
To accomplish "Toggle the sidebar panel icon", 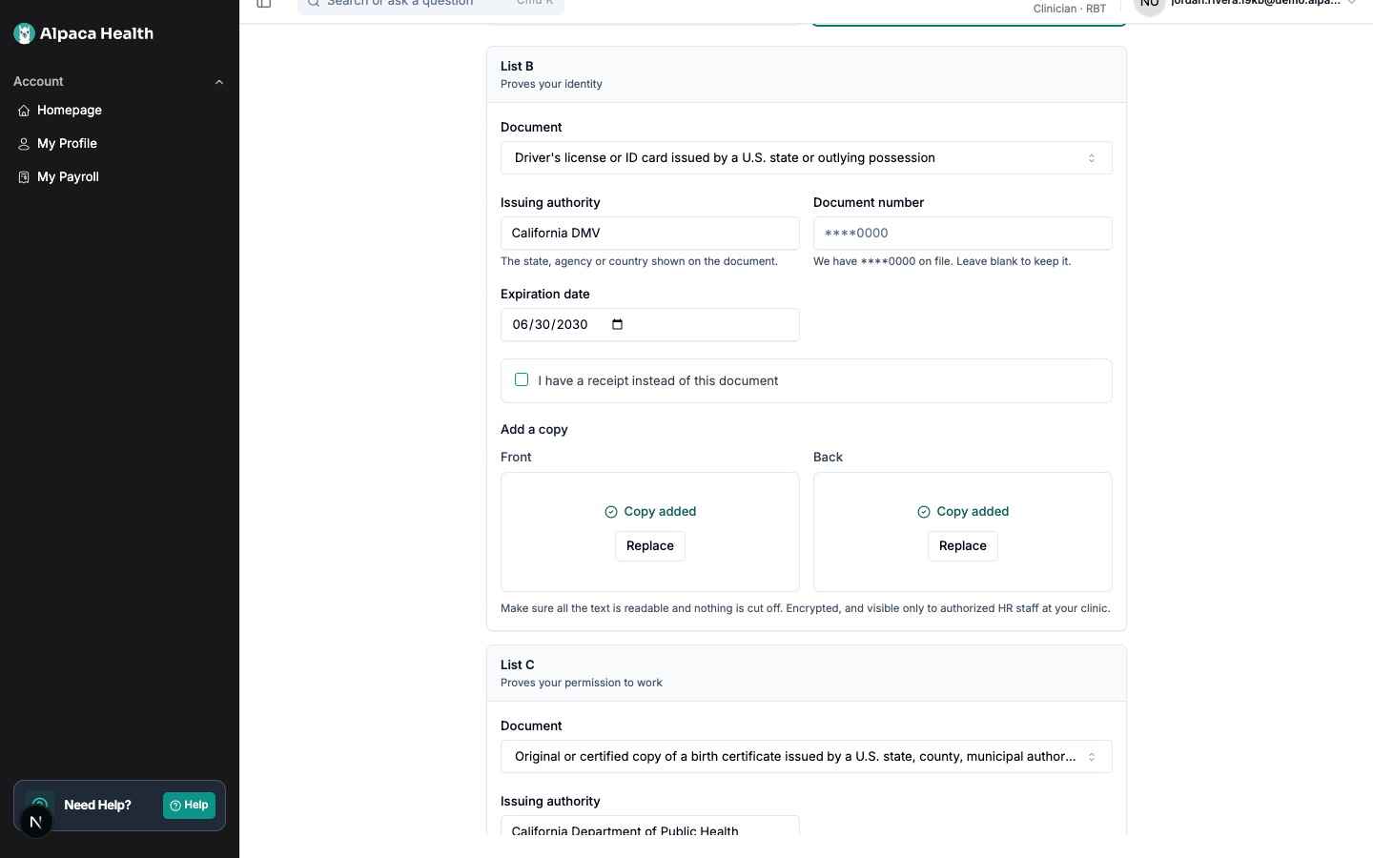I will 264,4.
